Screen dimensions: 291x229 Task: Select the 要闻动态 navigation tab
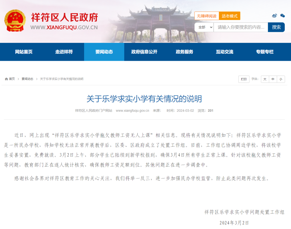pyautogui.click(x=104, y=52)
